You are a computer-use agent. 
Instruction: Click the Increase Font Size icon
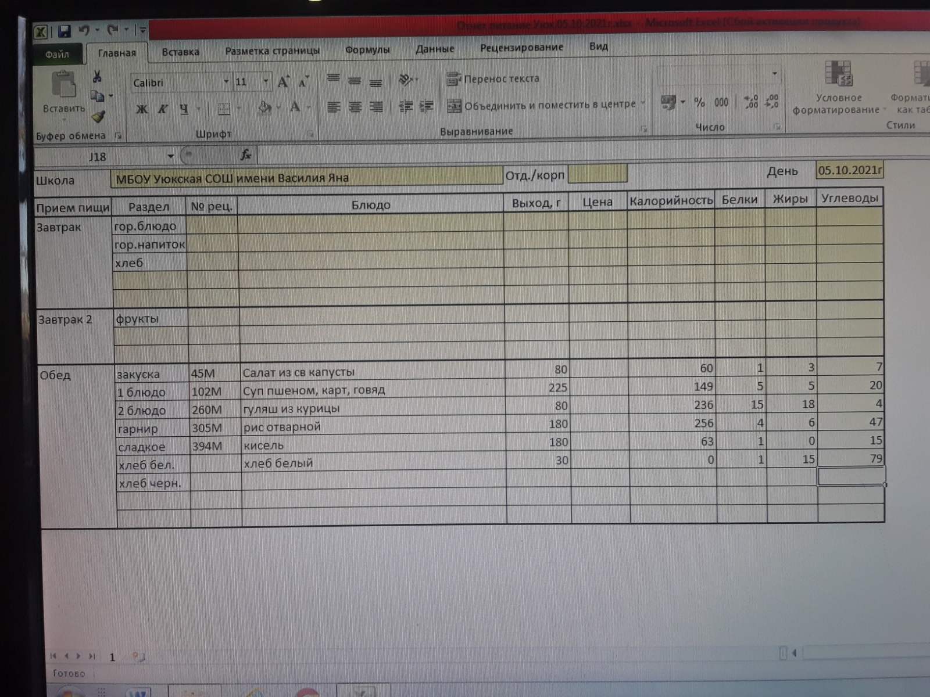point(283,82)
